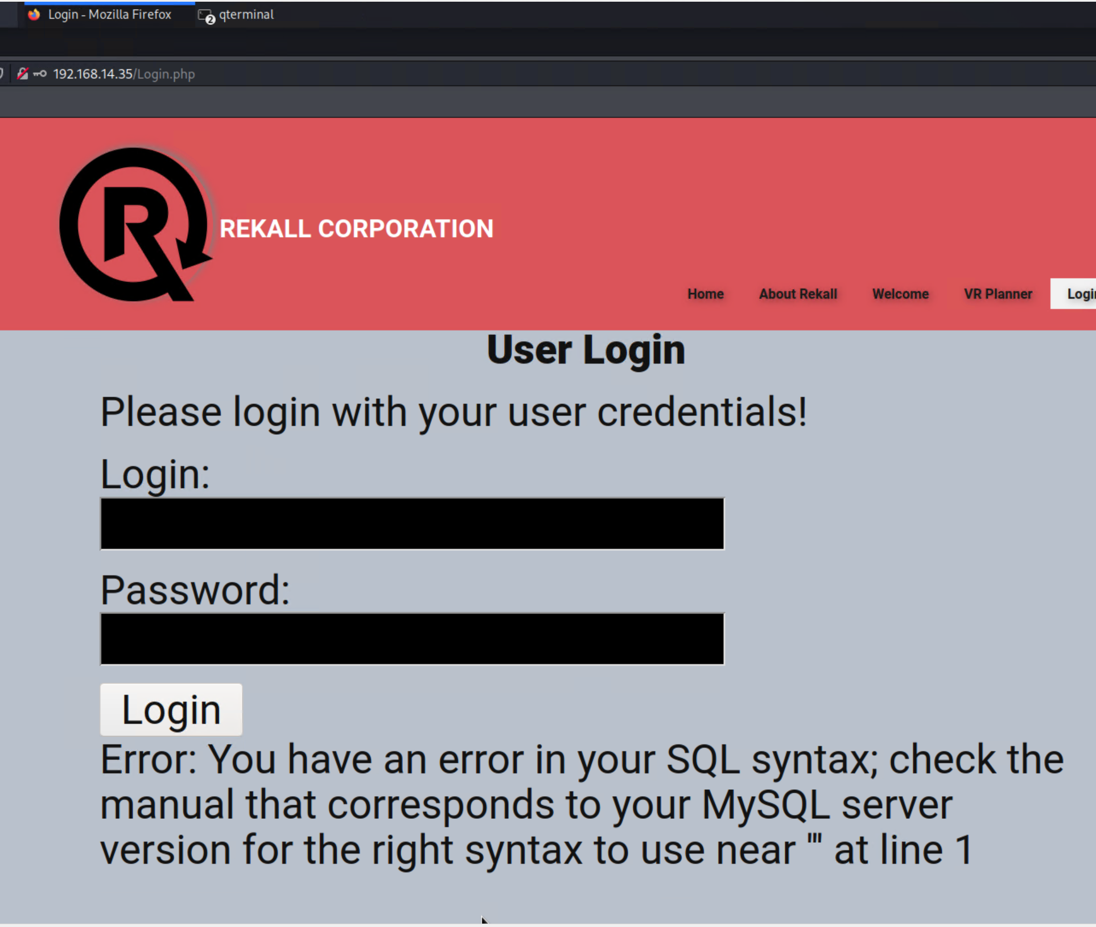Click the Rekall circular R logo
The image size is (1096, 927).
(135, 225)
